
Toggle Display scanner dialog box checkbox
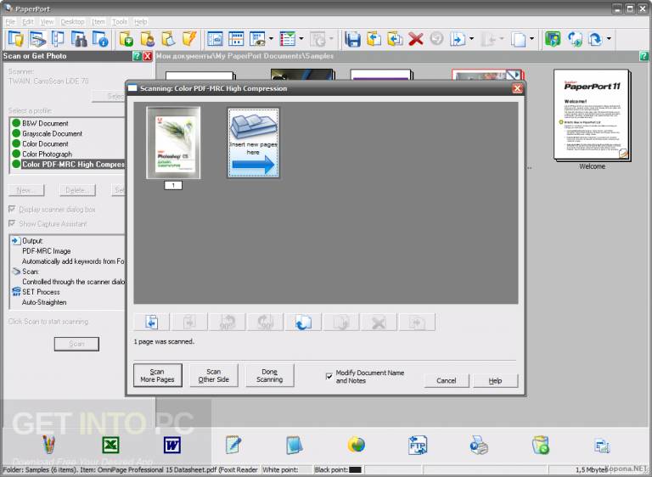pyautogui.click(x=12, y=209)
